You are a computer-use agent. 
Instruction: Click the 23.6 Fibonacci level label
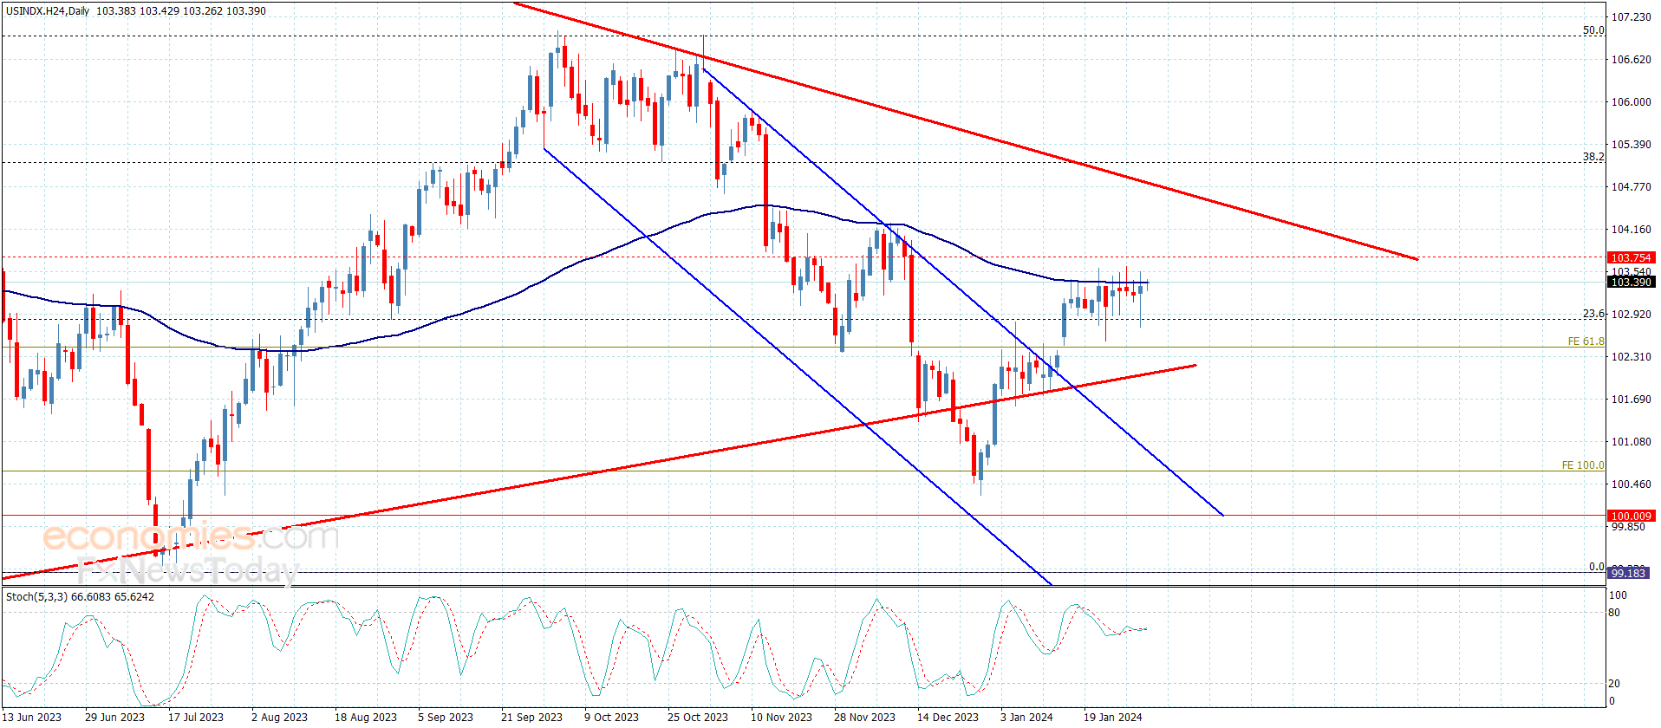[1593, 314]
